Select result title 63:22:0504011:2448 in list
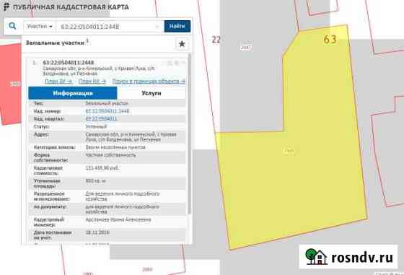Viewport: 404px width, 275px height. (x=69, y=62)
